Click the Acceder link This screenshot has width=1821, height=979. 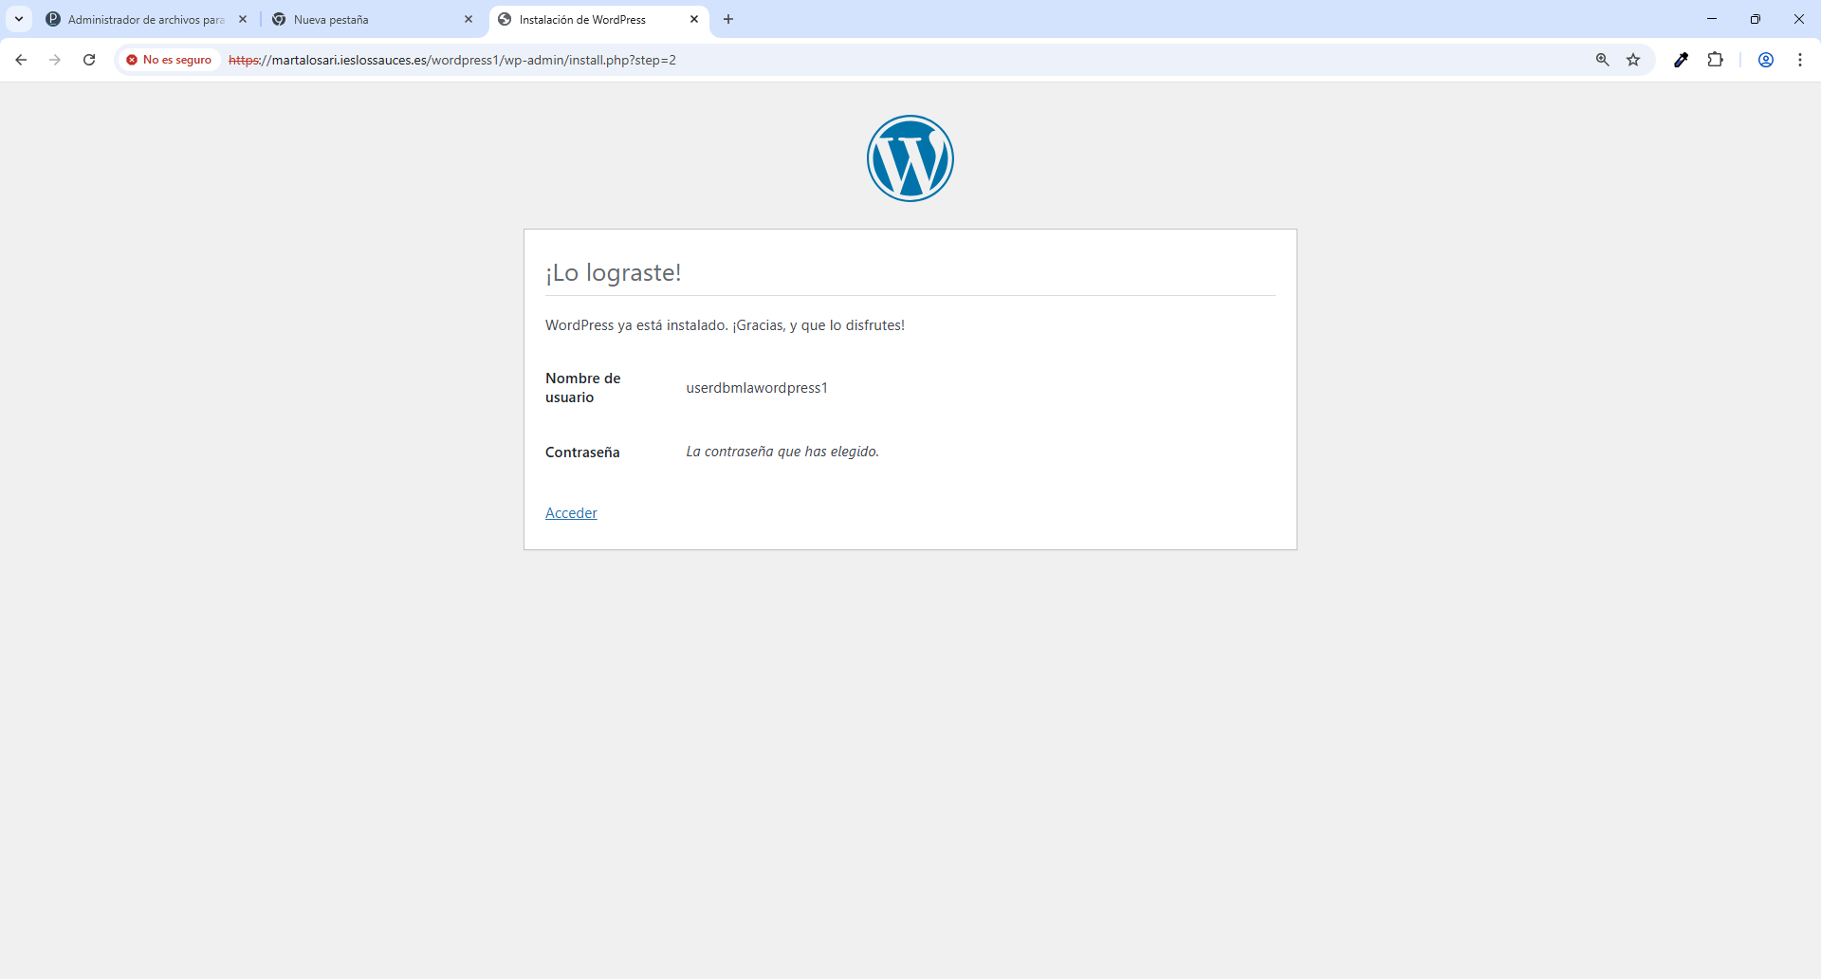coord(571,513)
